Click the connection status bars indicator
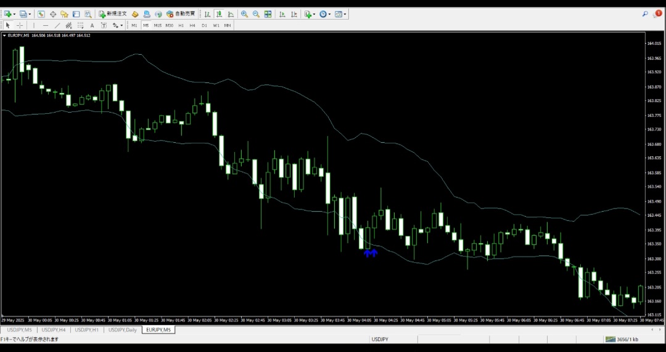This screenshot has width=666, height=352. (610, 339)
